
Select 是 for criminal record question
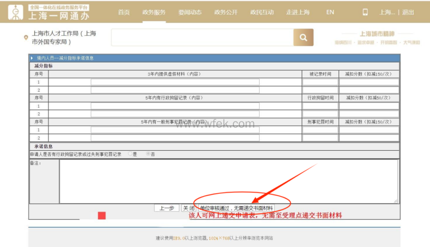130,154
